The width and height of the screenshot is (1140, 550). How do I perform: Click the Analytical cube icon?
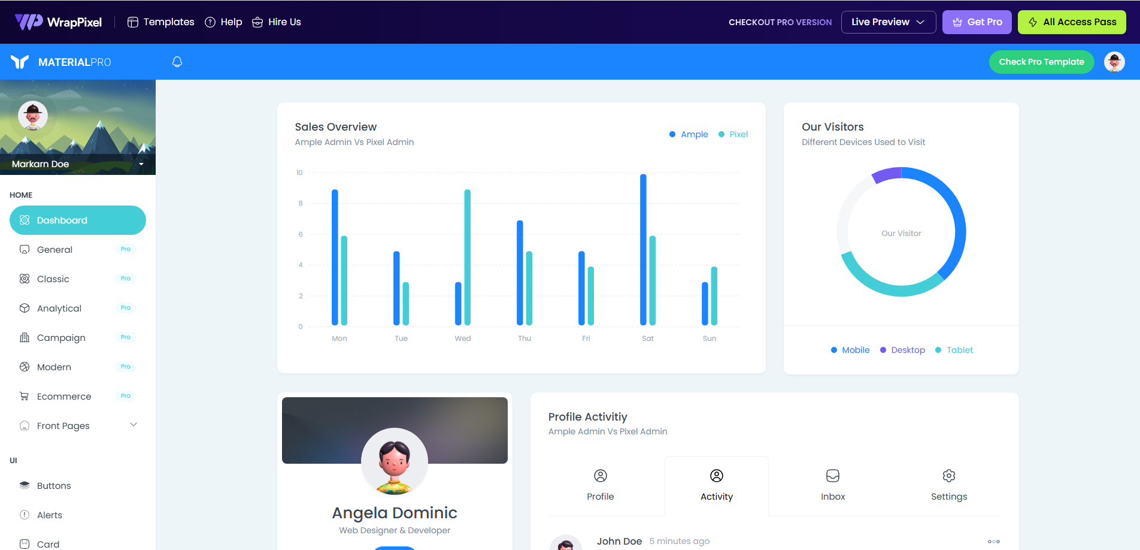click(x=25, y=308)
